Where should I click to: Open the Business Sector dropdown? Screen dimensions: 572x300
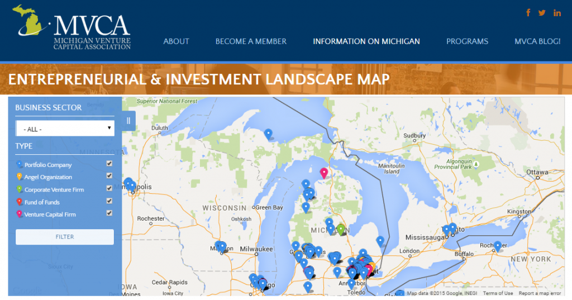click(x=65, y=128)
